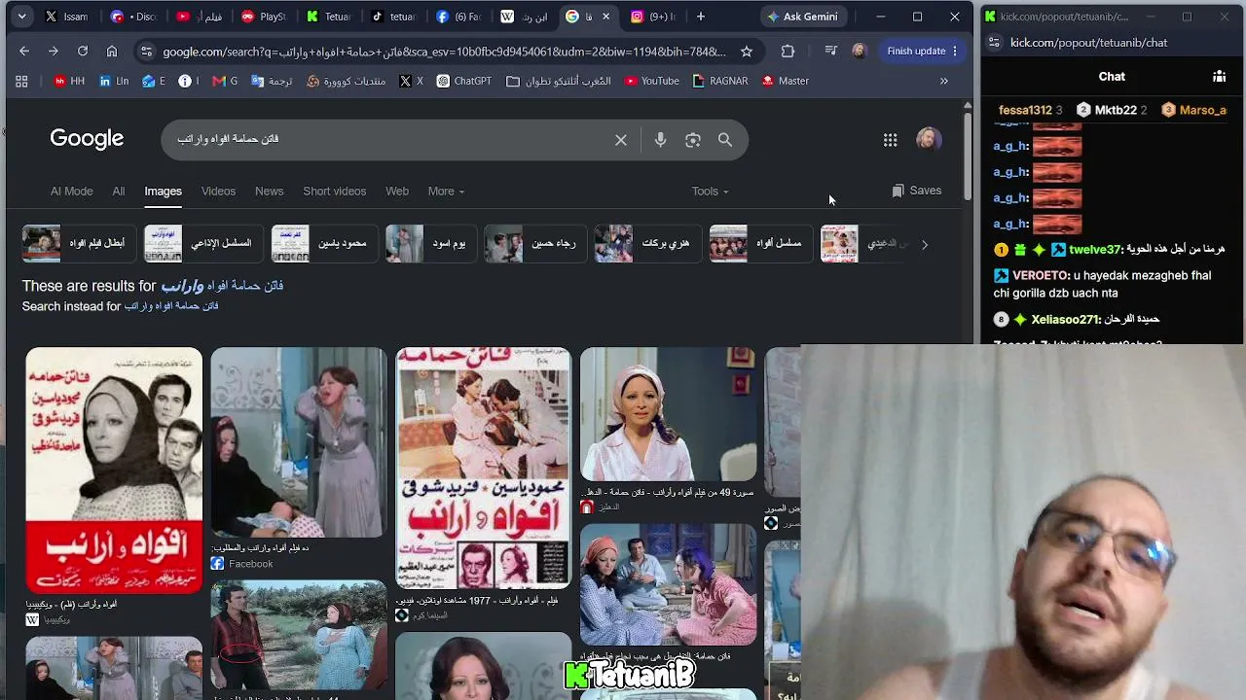Click the Google page vertical scrollbar
The height and width of the screenshot is (700, 1246).
pos(967,156)
